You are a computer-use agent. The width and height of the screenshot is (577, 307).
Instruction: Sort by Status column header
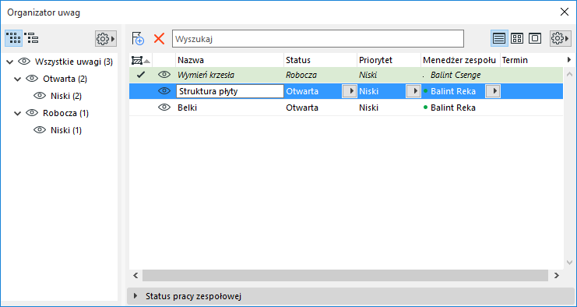point(320,60)
